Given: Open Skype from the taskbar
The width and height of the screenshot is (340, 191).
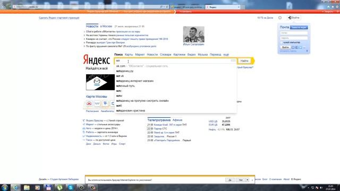Looking at the screenshot, I should pos(71,187).
